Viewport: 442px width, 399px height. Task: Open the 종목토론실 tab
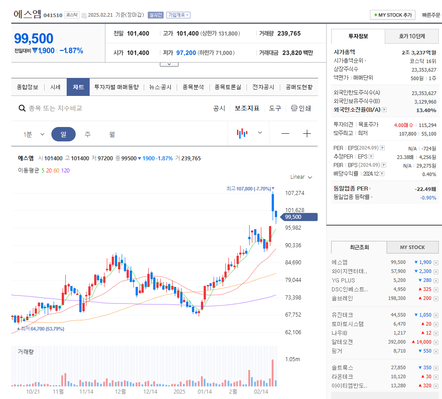tap(228, 87)
